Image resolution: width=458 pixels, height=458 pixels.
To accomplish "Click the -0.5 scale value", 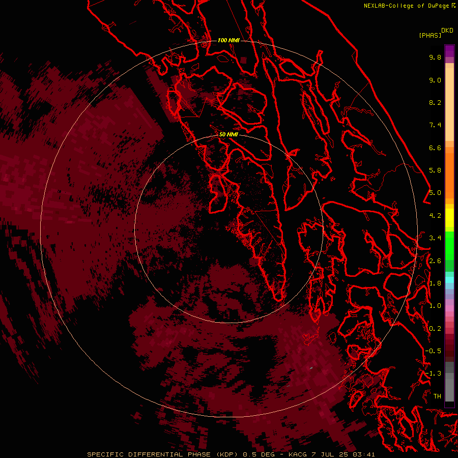I will pyautogui.click(x=433, y=351).
